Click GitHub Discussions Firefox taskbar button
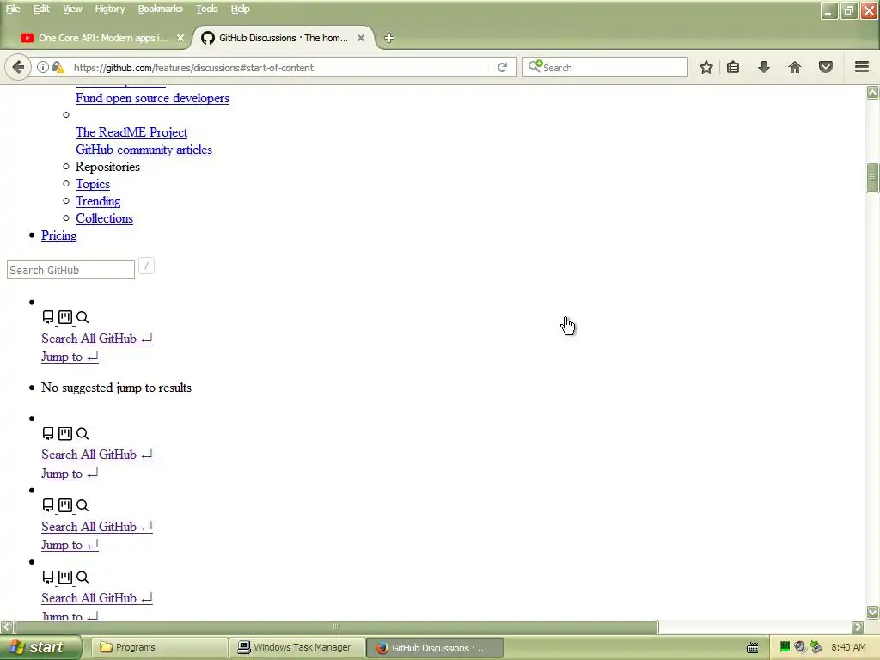Image resolution: width=880 pixels, height=660 pixels. coord(435,647)
